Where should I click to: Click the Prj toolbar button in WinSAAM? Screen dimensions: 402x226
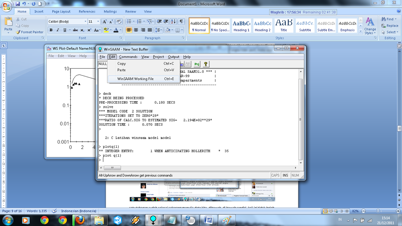(197, 64)
